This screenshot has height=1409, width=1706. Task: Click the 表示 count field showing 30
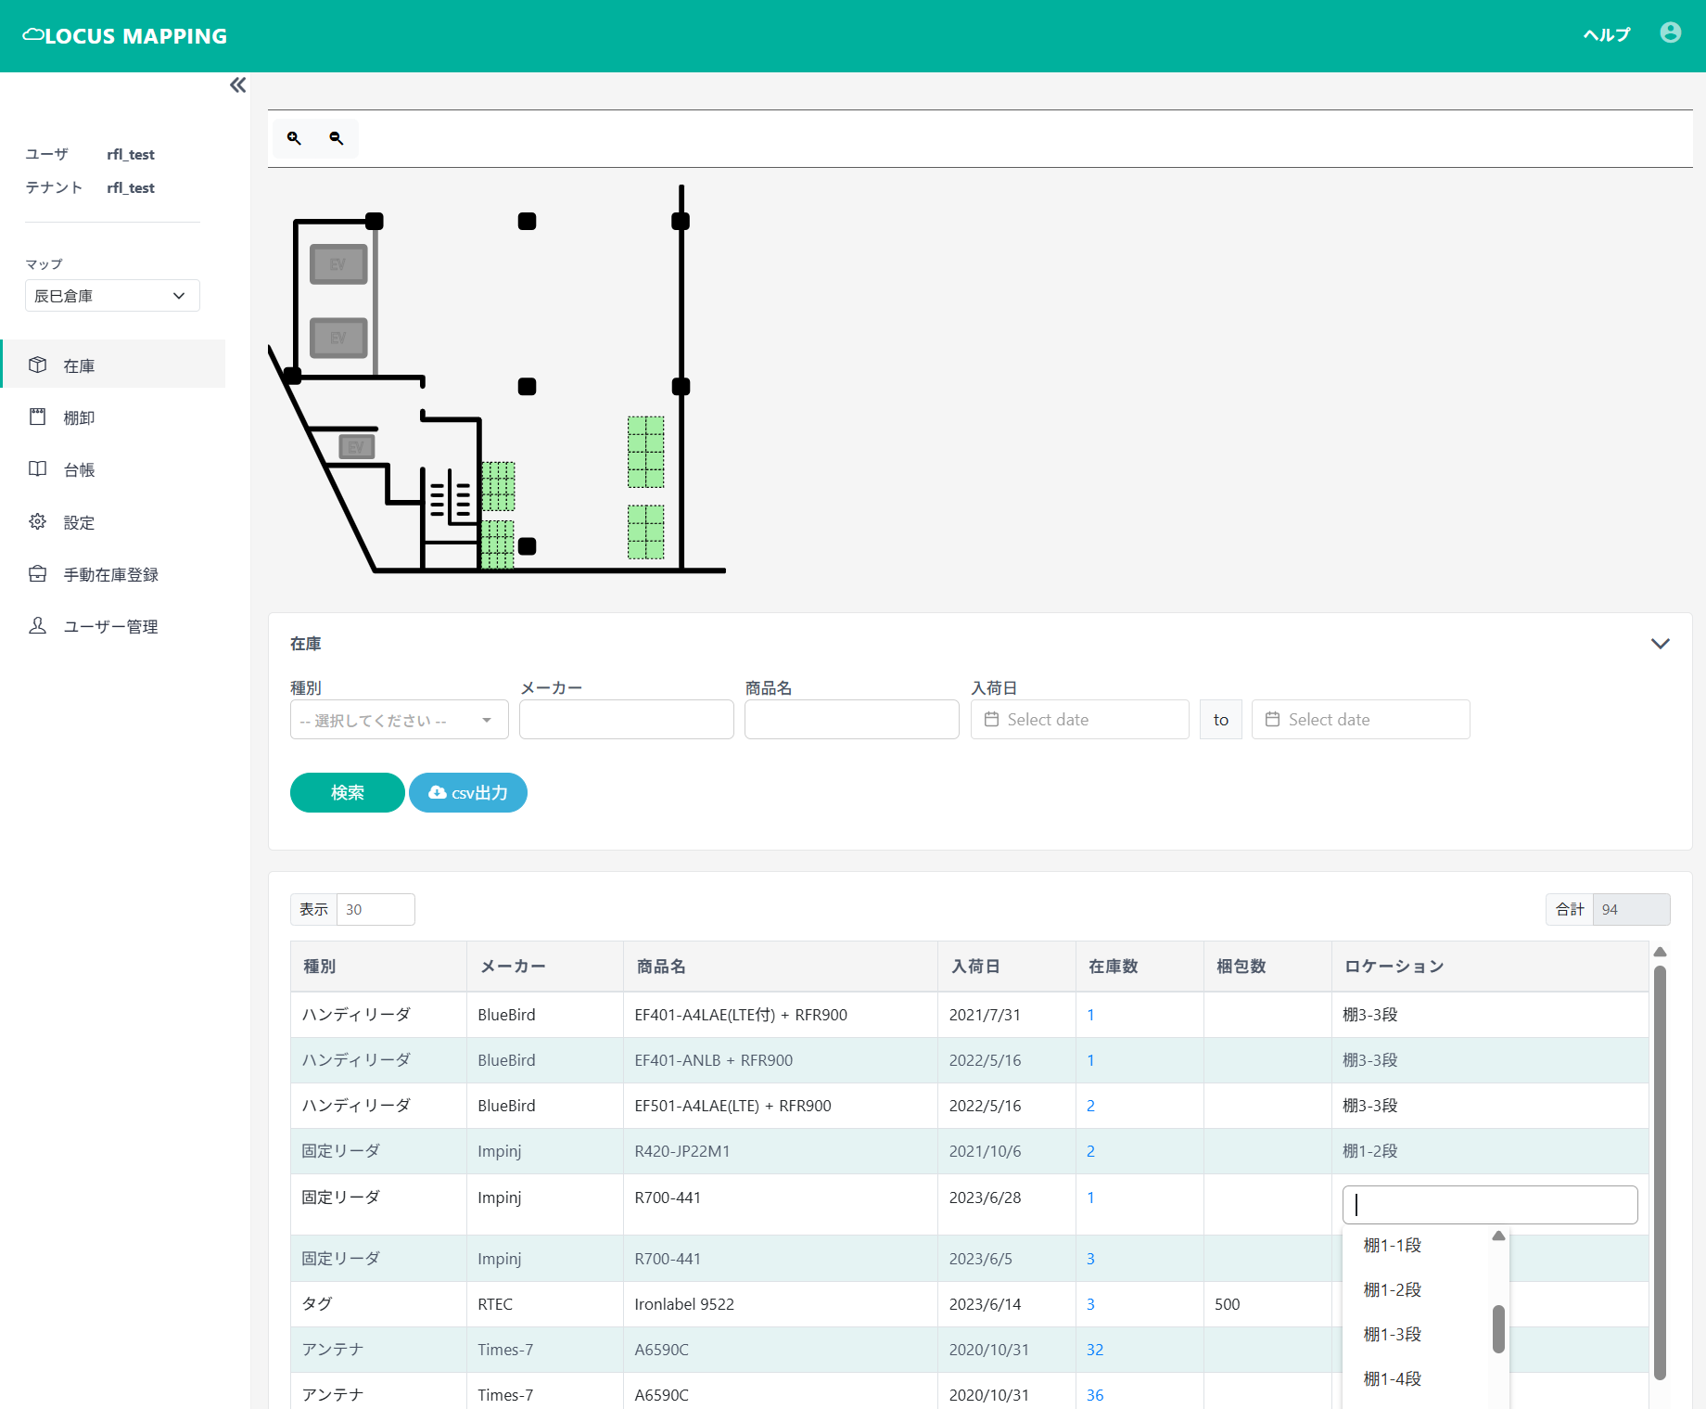pyautogui.click(x=376, y=909)
